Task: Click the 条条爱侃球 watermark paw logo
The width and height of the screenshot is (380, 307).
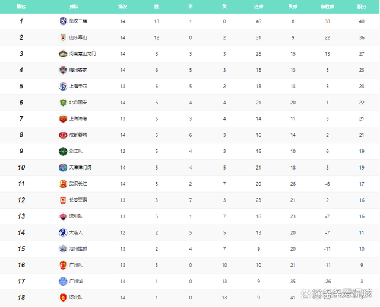Action: tap(306, 294)
